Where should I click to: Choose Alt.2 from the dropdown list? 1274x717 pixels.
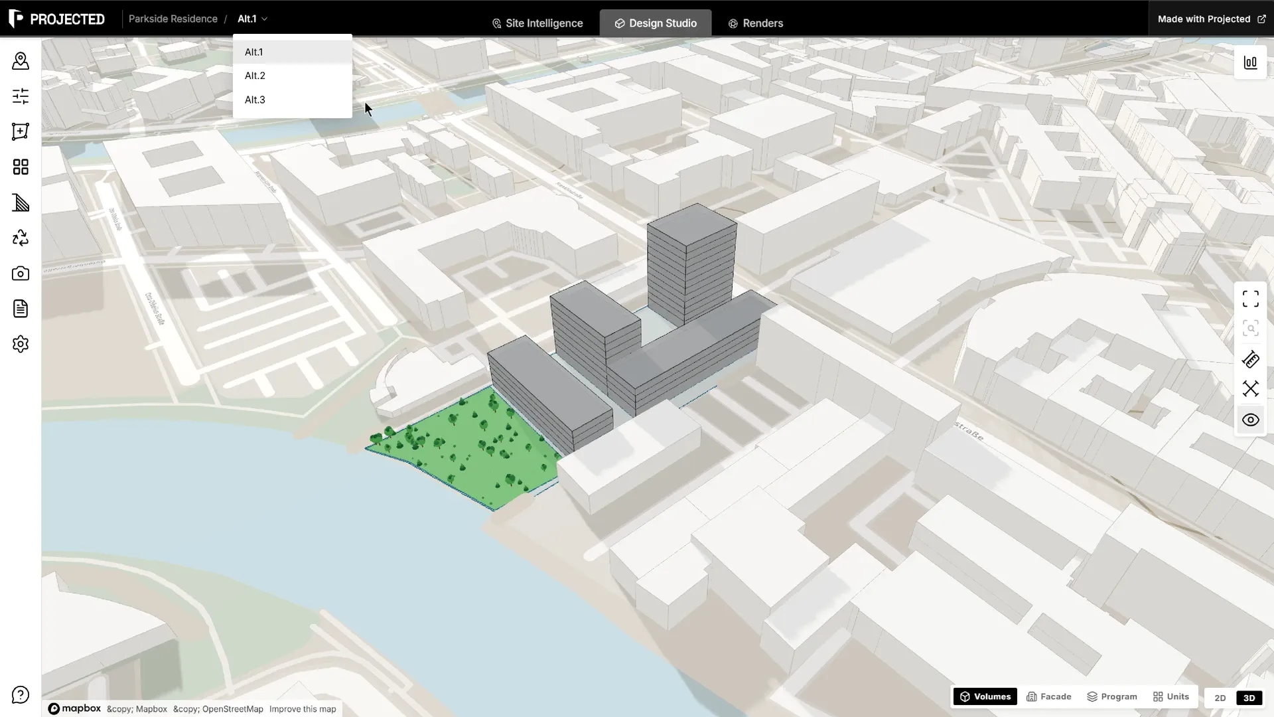pyautogui.click(x=292, y=76)
